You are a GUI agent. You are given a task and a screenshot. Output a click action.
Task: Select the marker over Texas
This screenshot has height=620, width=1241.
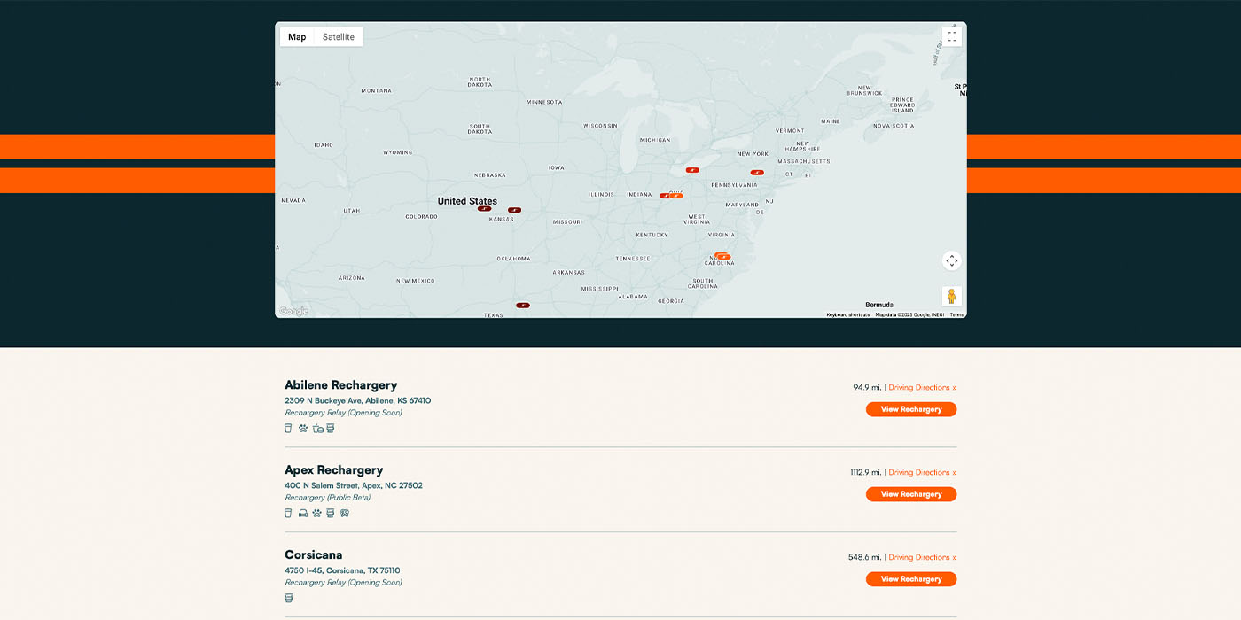(523, 305)
